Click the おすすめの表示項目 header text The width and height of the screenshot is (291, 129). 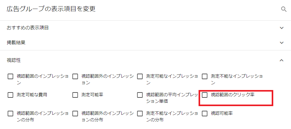(28, 28)
